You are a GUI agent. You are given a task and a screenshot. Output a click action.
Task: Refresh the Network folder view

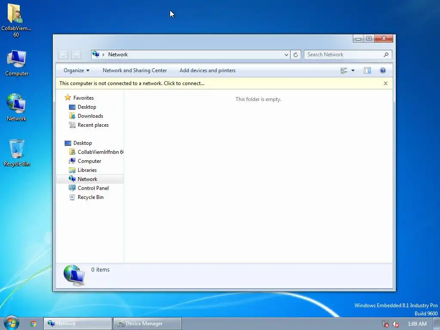click(296, 55)
